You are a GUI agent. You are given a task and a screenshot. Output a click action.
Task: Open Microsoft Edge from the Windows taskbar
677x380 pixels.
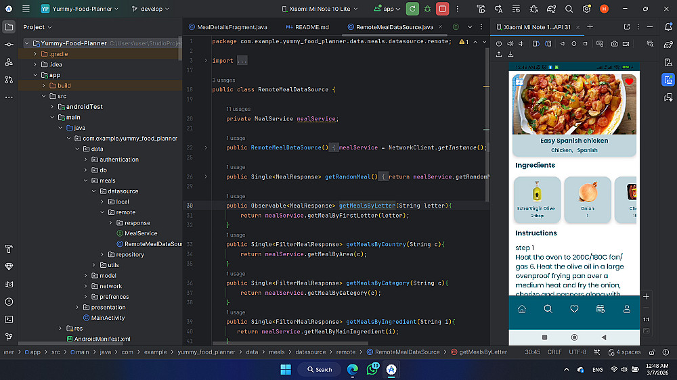(353, 369)
